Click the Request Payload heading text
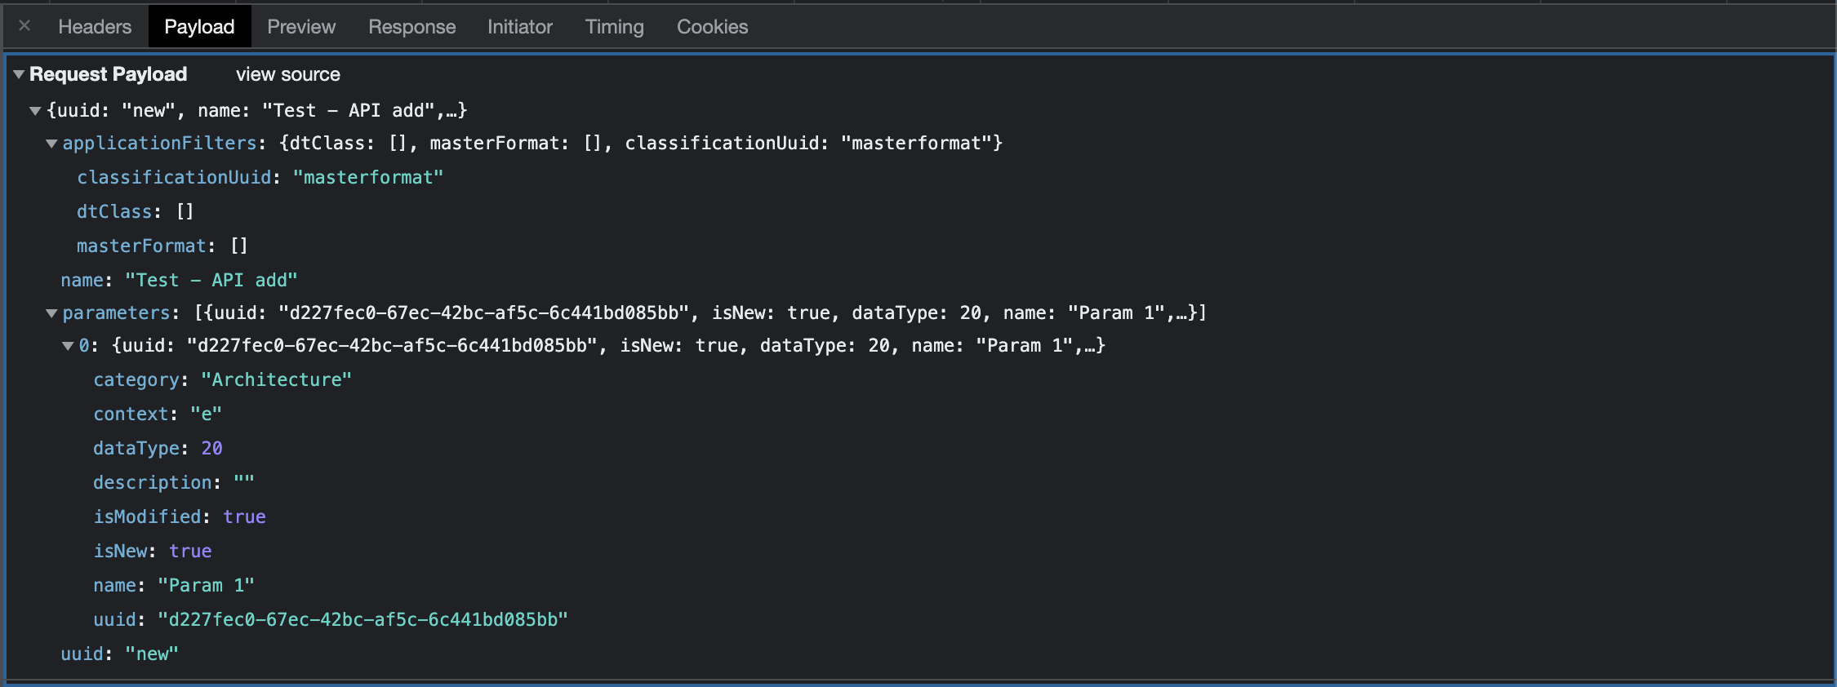Viewport: 1837px width, 687px height. 109,74
